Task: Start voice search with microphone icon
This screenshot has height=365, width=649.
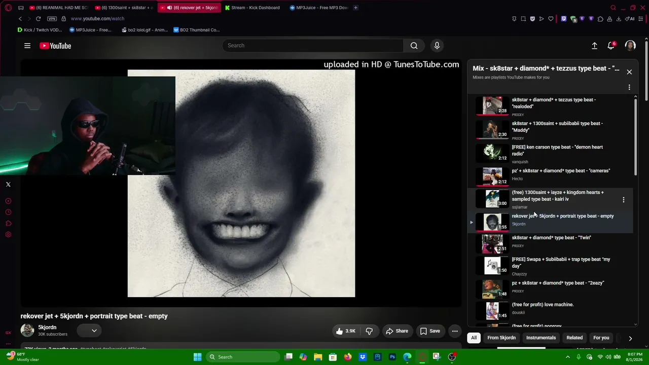Action: pos(437,46)
